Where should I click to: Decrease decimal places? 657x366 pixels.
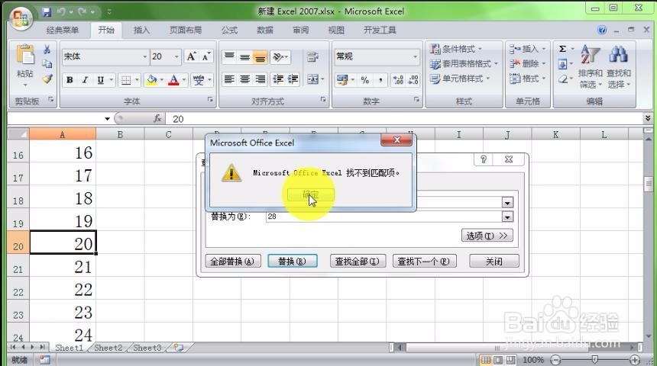(413, 79)
